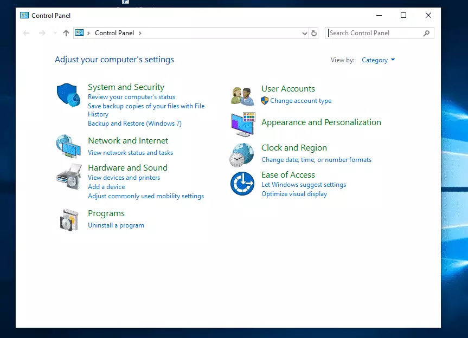
Task: Open the Clock and Region globe icon
Action: point(242,155)
